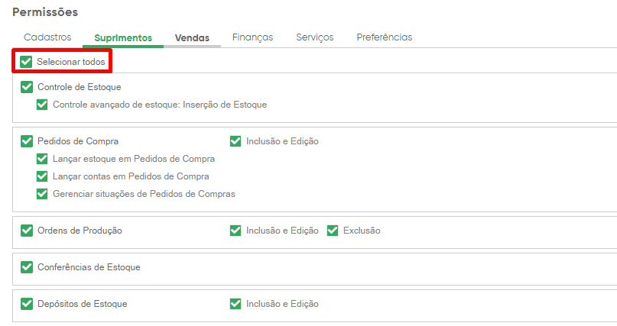Screen dimensions: 617x326
Task: Uncheck Inclusão e Edição for Pedidos de Compra
Action: (235, 141)
